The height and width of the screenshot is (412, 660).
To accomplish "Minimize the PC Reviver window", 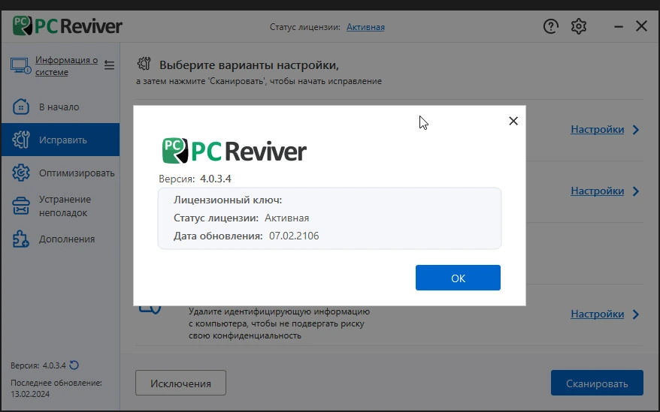I will point(619,26).
